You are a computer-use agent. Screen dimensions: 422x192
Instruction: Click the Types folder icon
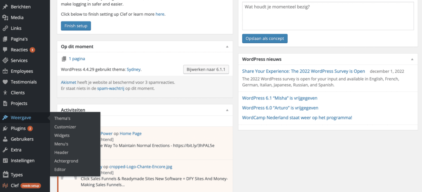[5, 175]
